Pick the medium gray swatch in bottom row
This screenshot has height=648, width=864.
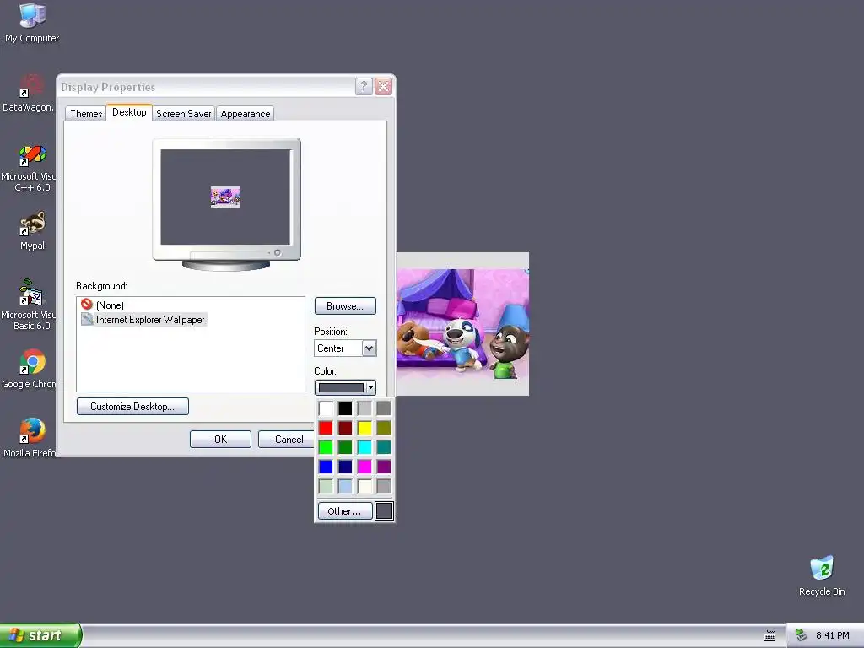(384, 486)
